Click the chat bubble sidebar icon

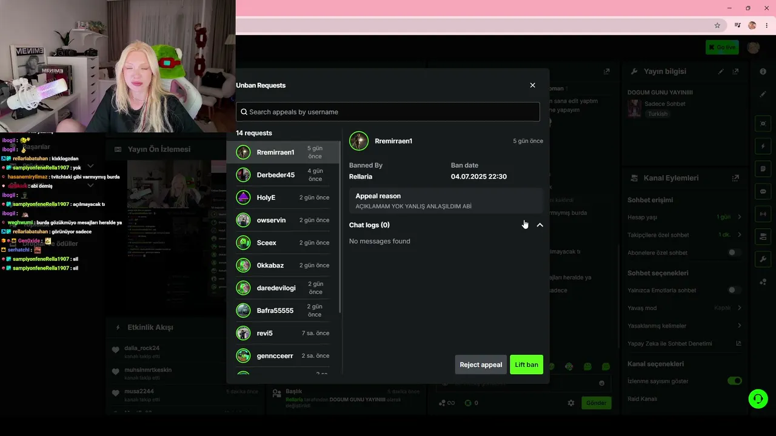point(763,191)
